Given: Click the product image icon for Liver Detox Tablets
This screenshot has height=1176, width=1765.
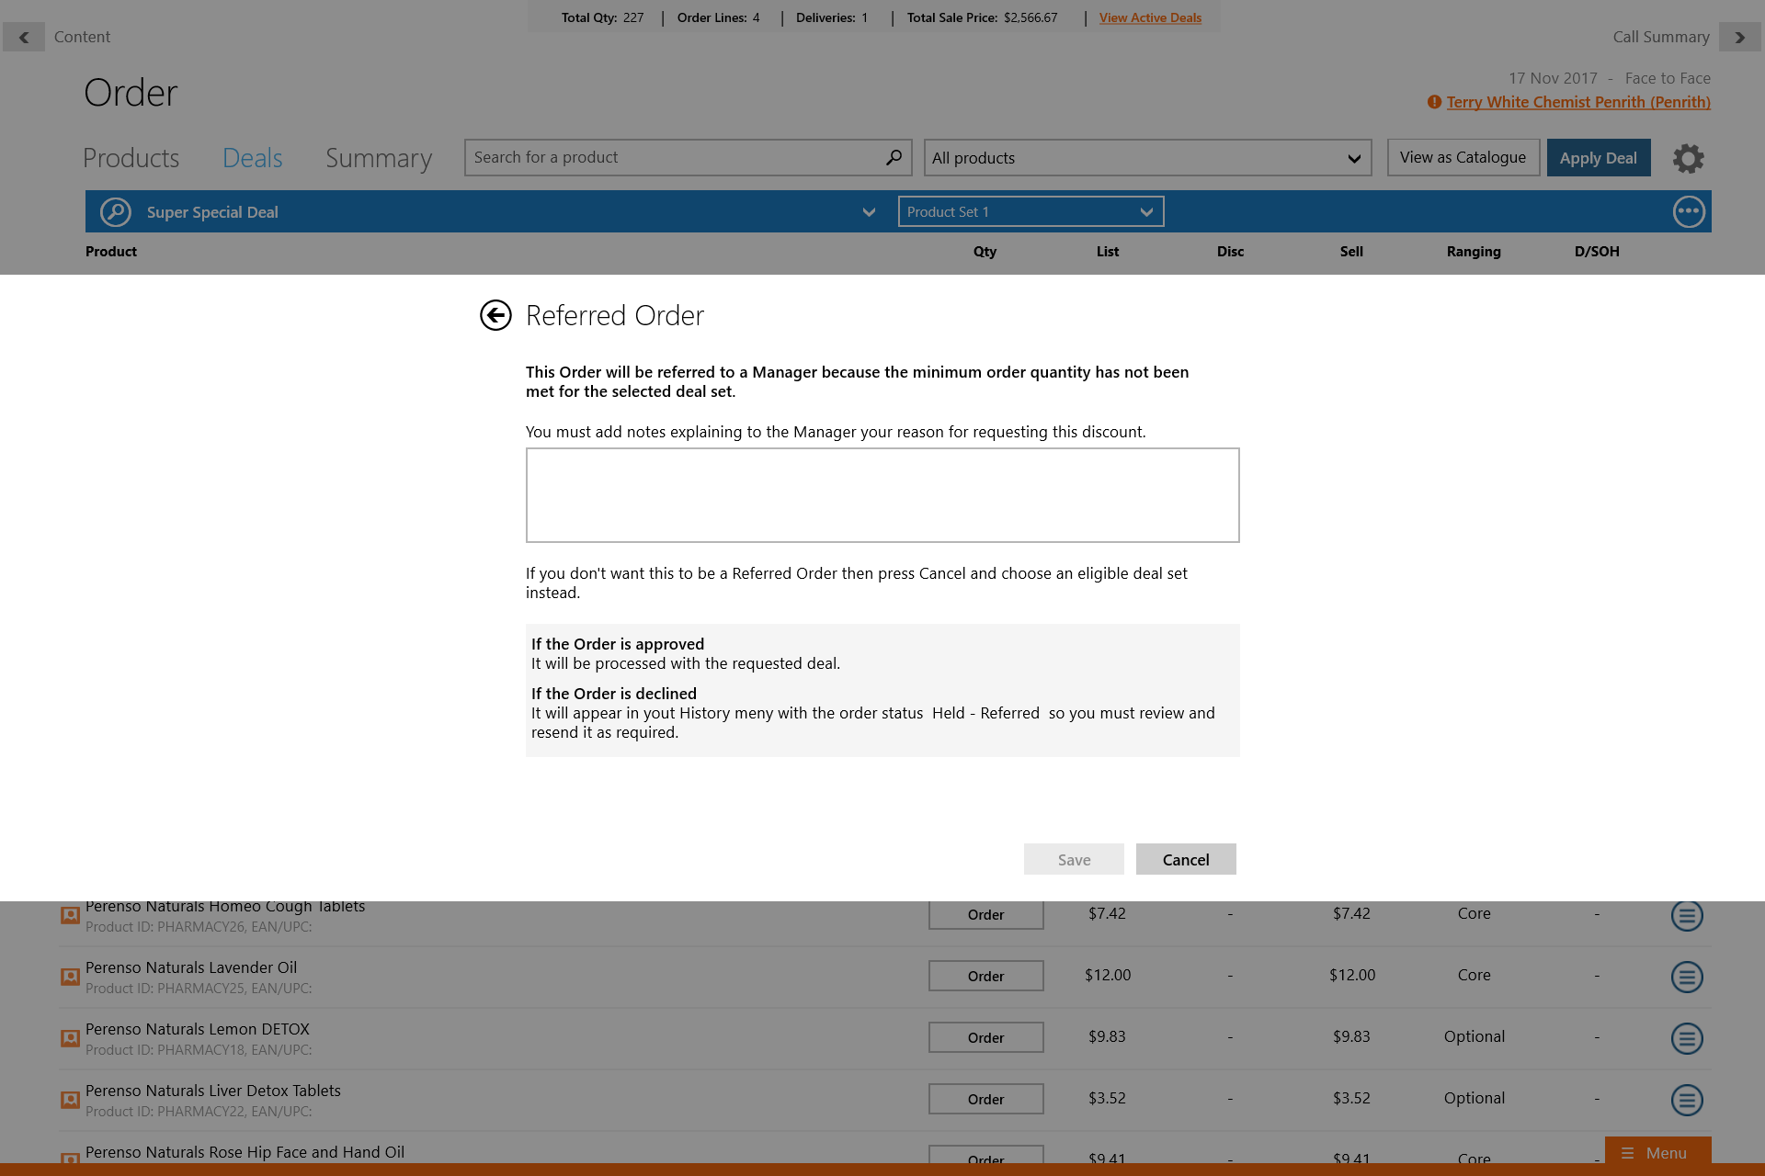Looking at the screenshot, I should (x=70, y=1100).
